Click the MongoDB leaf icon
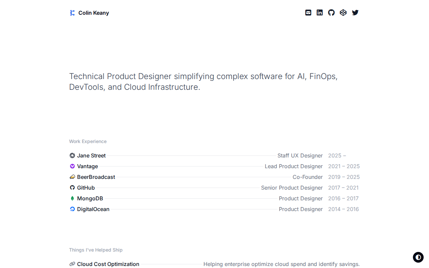The width and height of the screenshot is (429, 268). point(72,198)
